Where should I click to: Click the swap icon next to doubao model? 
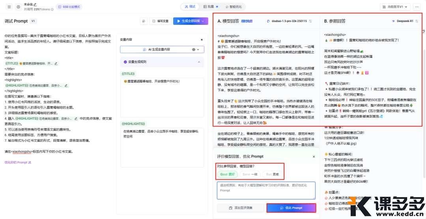[310, 21]
